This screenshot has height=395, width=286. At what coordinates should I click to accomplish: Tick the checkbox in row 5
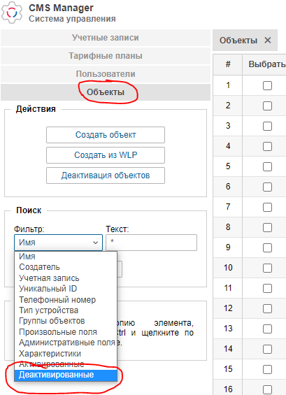pos(267,166)
